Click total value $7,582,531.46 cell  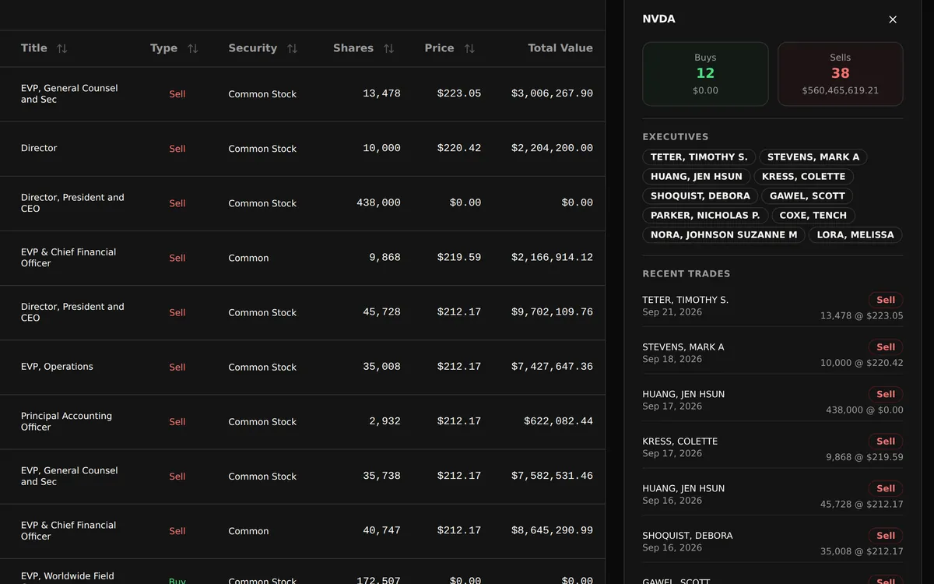[552, 476]
